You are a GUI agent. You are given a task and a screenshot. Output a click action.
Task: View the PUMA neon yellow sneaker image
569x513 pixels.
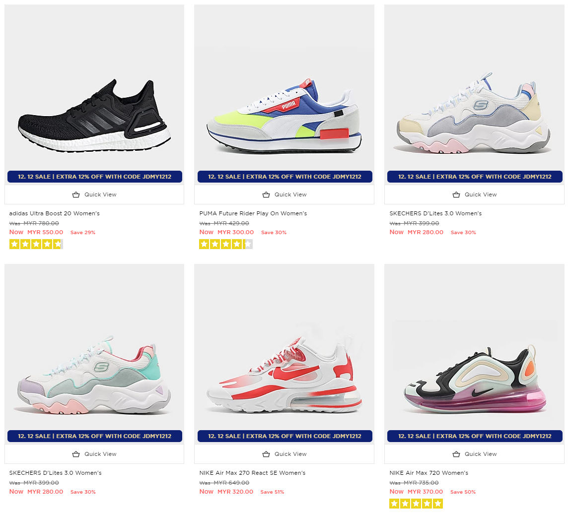coord(284,115)
